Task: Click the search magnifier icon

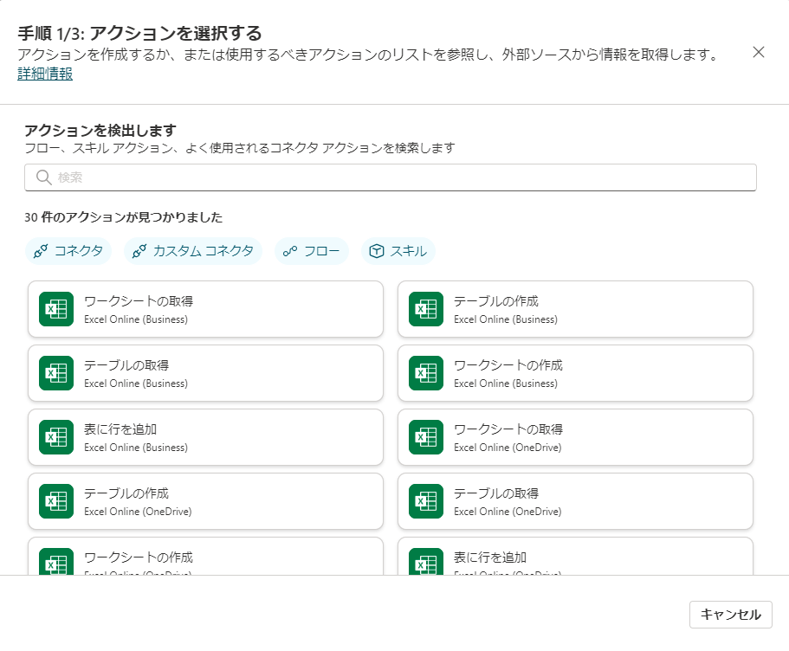Action: pos(44,177)
